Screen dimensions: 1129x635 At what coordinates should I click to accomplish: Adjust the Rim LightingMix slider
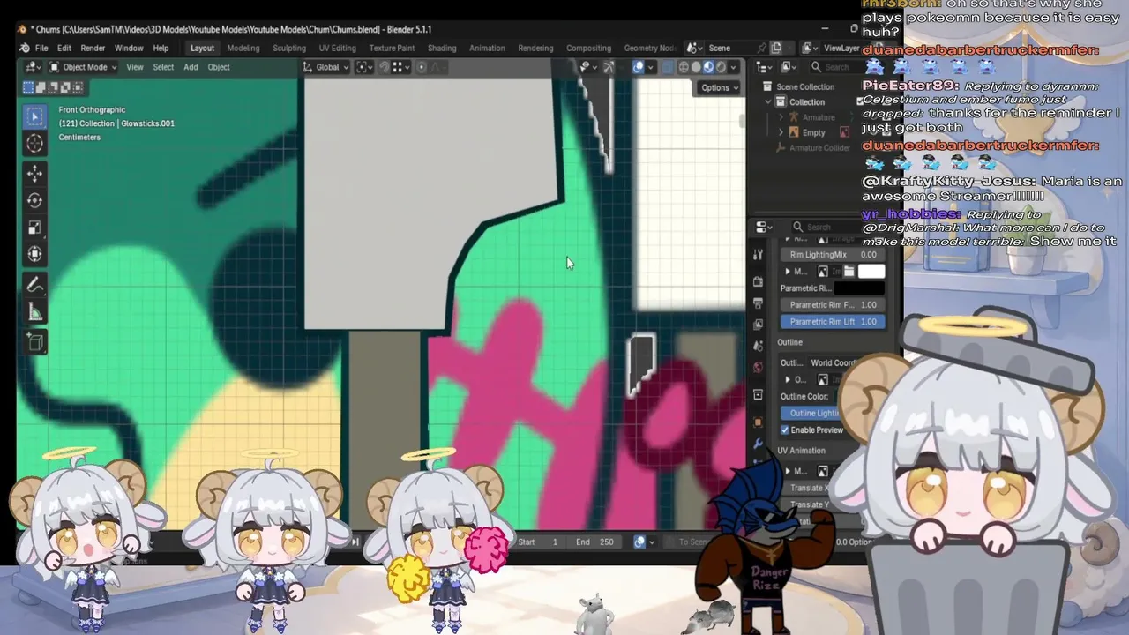point(833,255)
